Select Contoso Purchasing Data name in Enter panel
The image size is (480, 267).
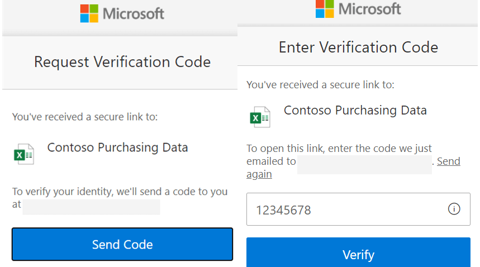(355, 110)
